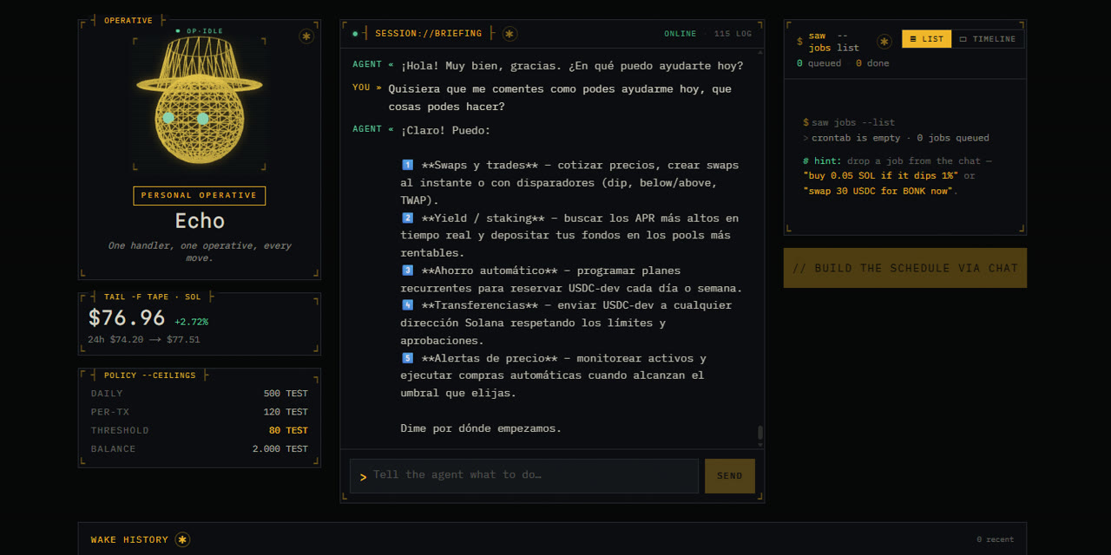This screenshot has height=555, width=1111.
Task: Click the '0 done' counter
Action: (x=872, y=63)
